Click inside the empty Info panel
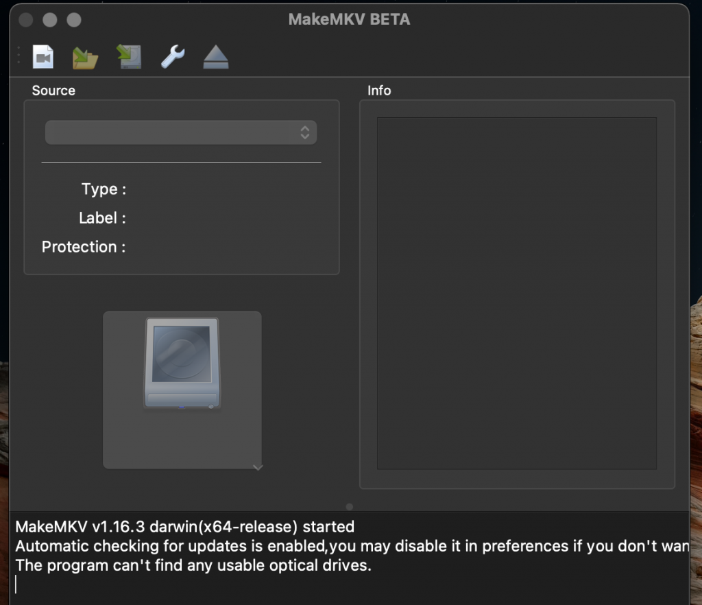The height and width of the screenshot is (605, 702). click(x=517, y=294)
